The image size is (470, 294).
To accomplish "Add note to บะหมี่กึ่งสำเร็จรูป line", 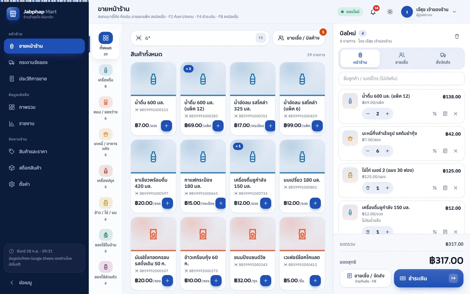I will click(445, 151).
